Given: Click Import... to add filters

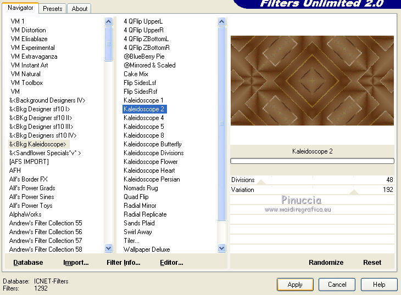Looking at the screenshot, I should tap(76, 262).
